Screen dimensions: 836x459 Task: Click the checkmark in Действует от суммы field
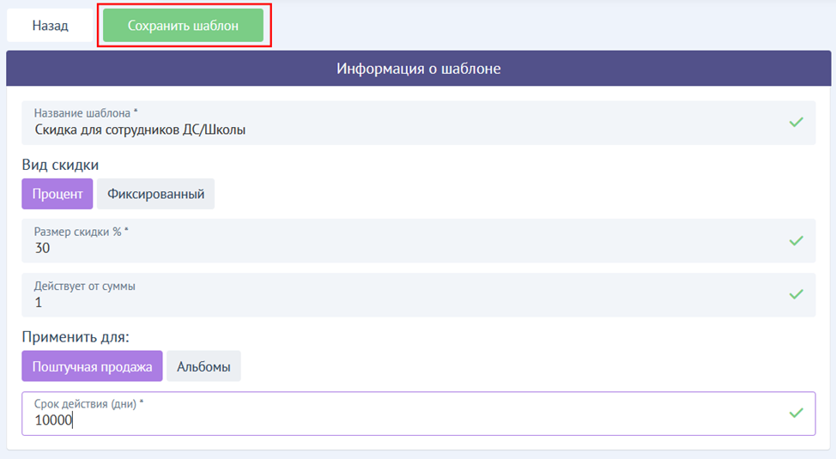point(796,294)
